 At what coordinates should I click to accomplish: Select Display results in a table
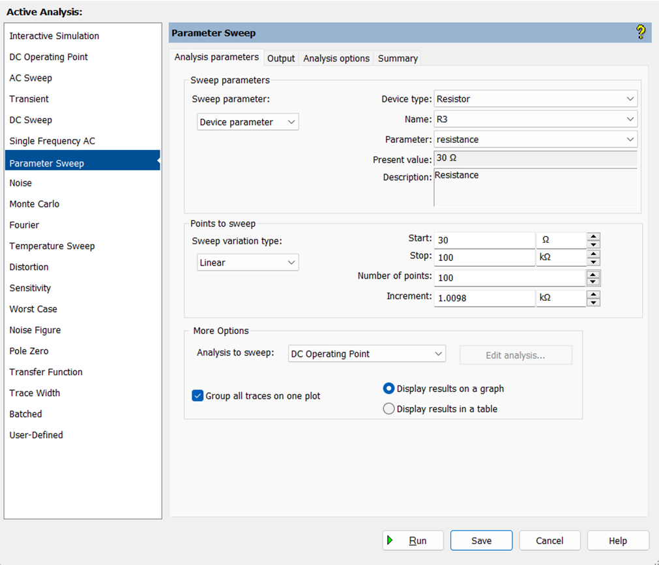[x=388, y=408]
